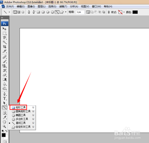This screenshot has width=149, height=143.
Task: Open the 滤镜(T) menu
Action: [x=63, y=7]
